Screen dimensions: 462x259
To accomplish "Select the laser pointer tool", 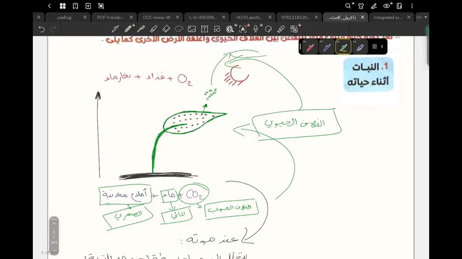I will [x=281, y=29].
